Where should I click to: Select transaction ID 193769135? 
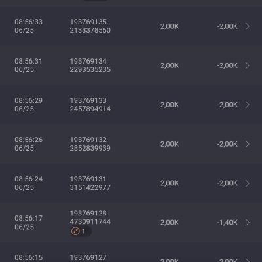pos(88,22)
